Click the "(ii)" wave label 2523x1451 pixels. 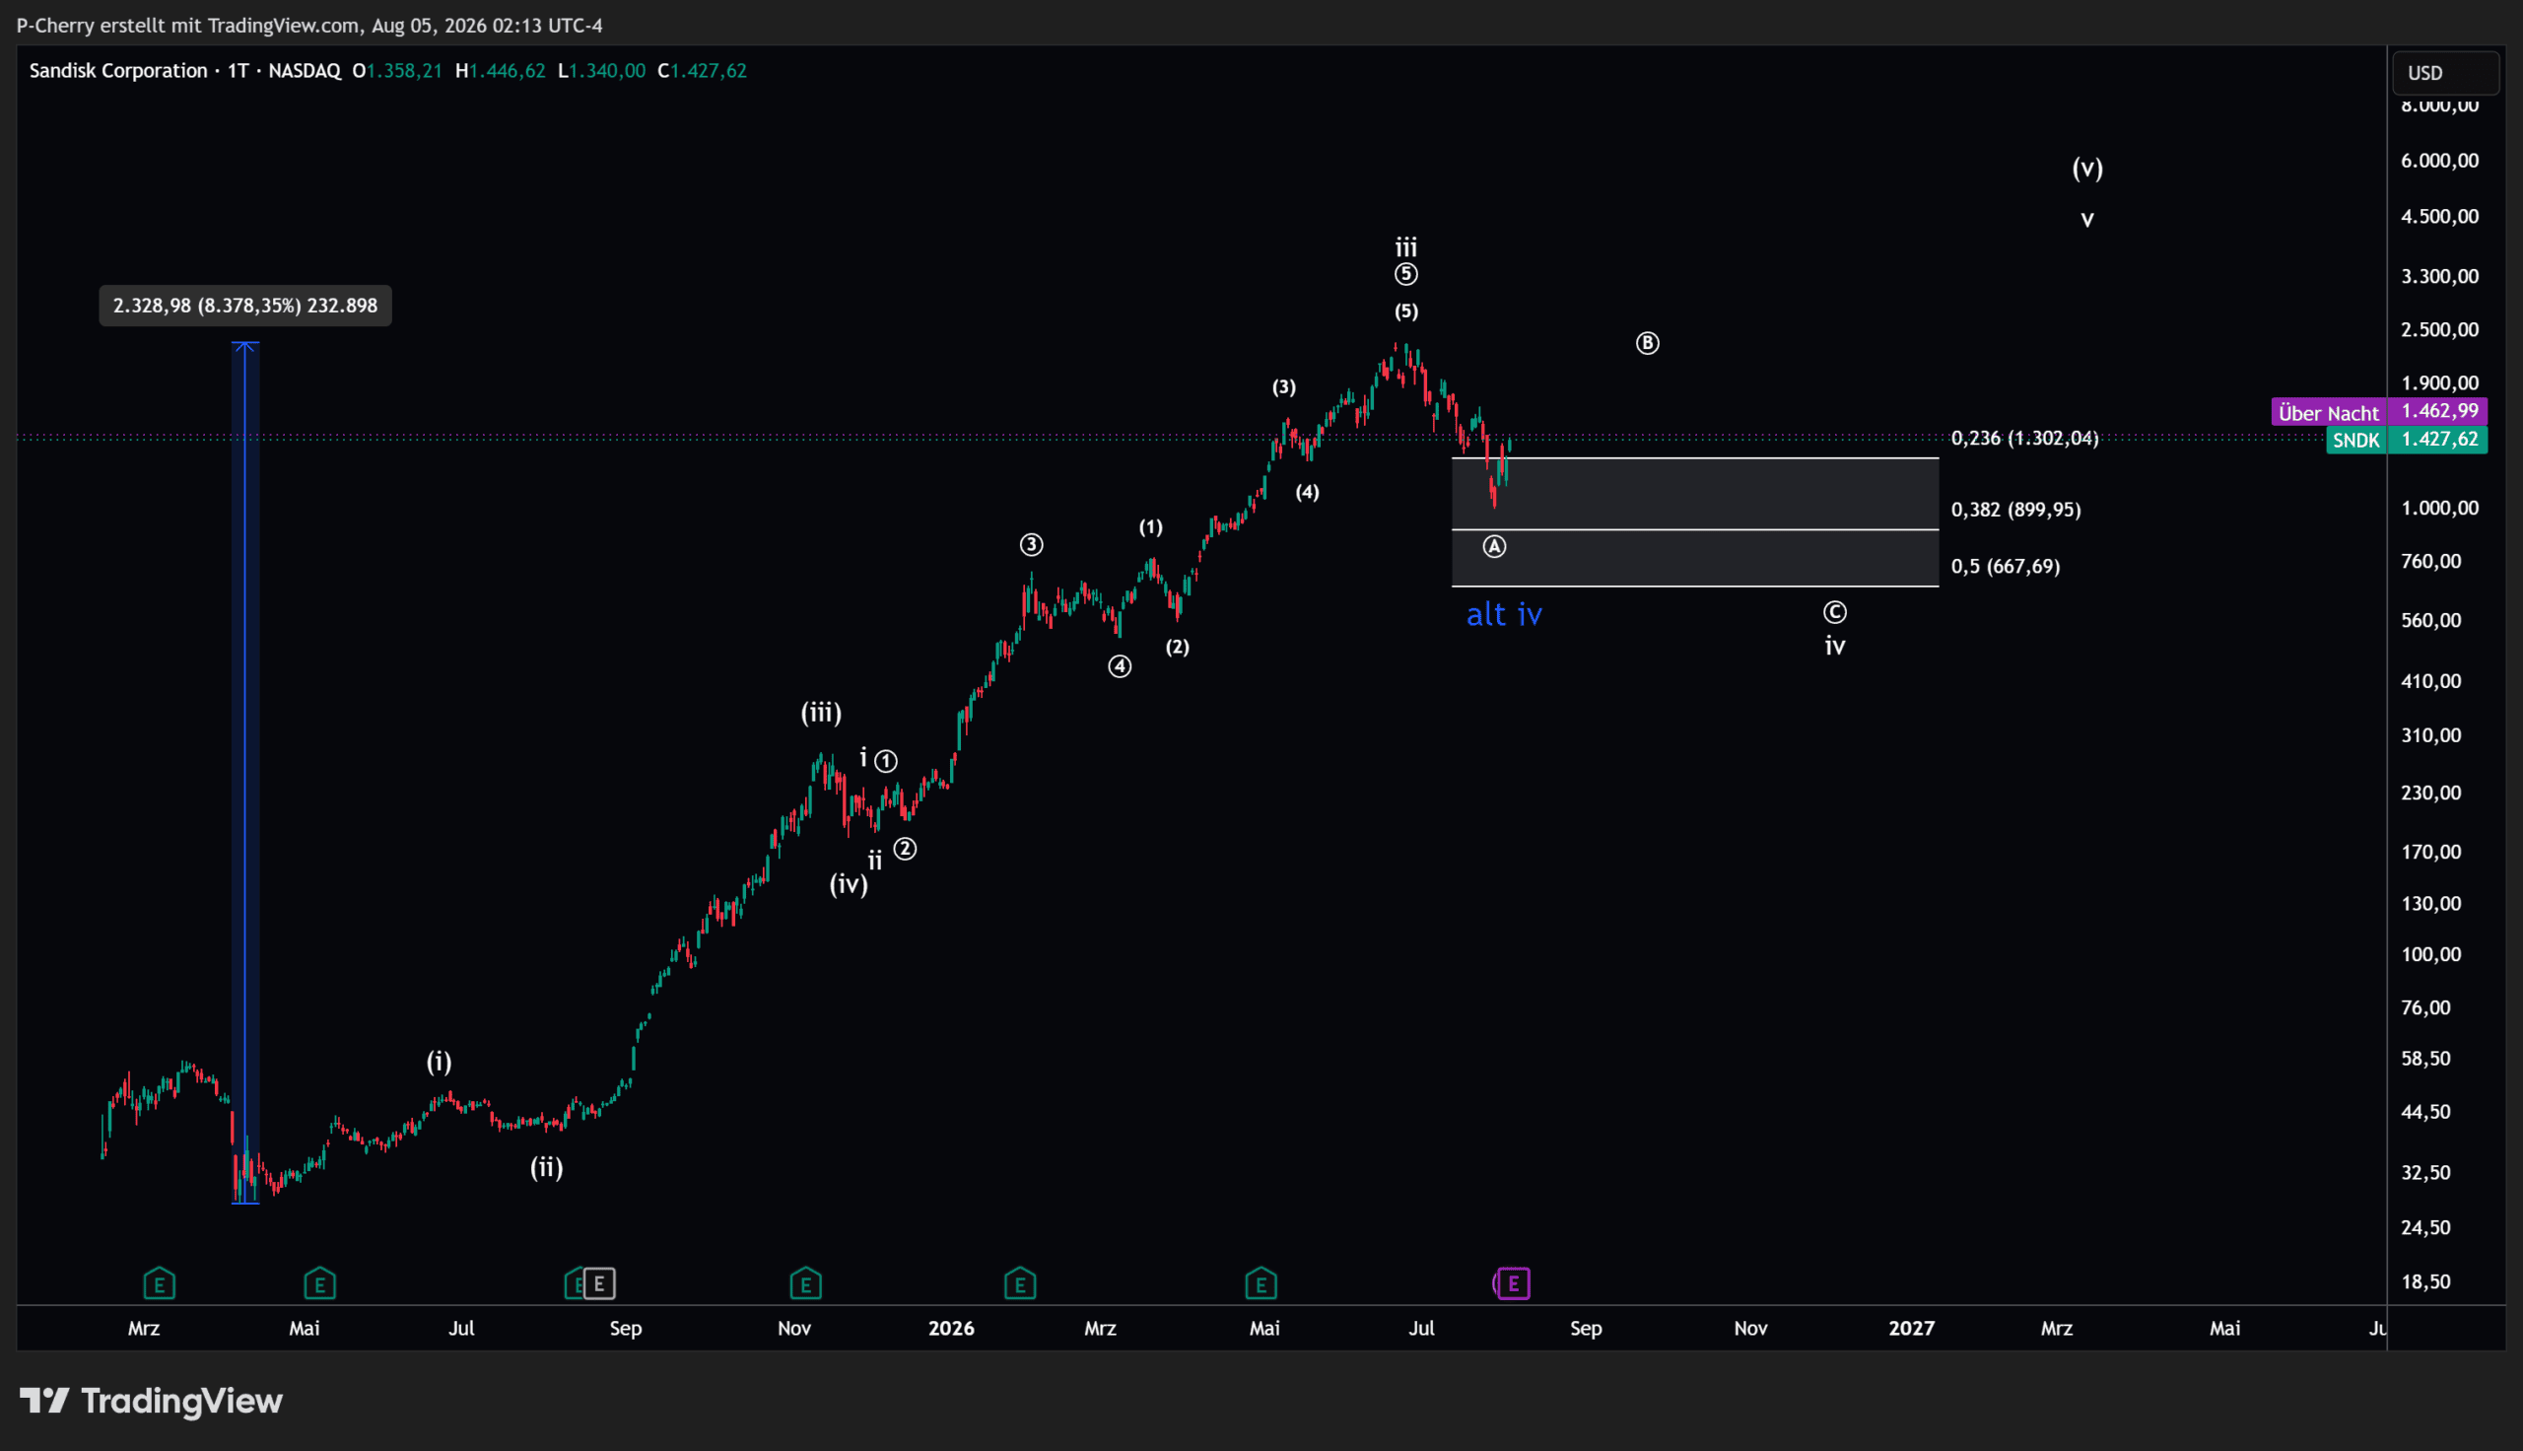pyautogui.click(x=547, y=1167)
